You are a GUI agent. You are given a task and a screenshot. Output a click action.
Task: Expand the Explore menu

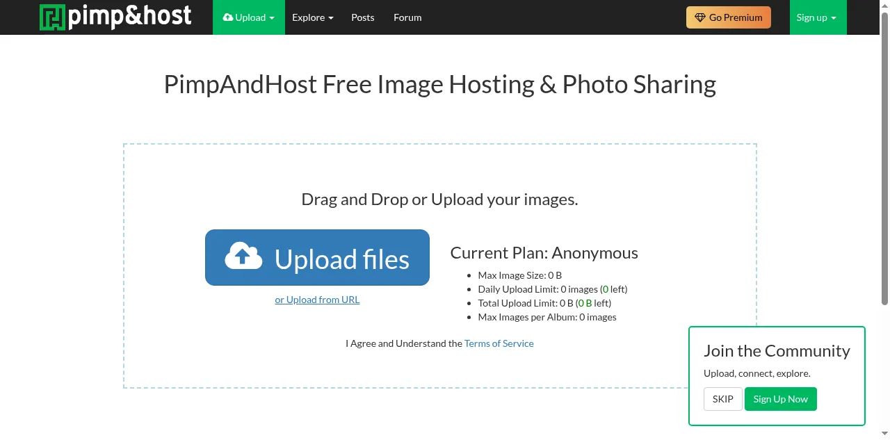point(313,17)
